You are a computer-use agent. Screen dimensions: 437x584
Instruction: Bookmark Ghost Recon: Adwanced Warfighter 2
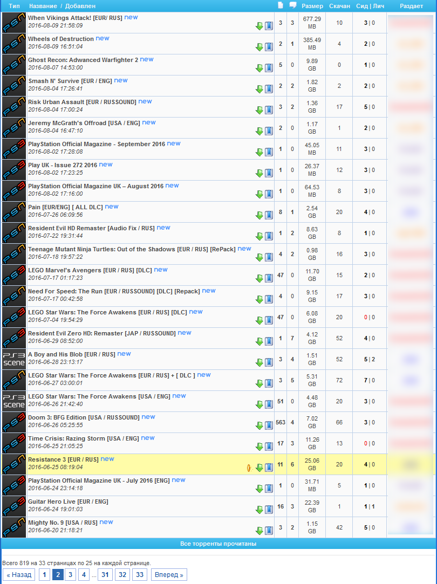point(269,68)
